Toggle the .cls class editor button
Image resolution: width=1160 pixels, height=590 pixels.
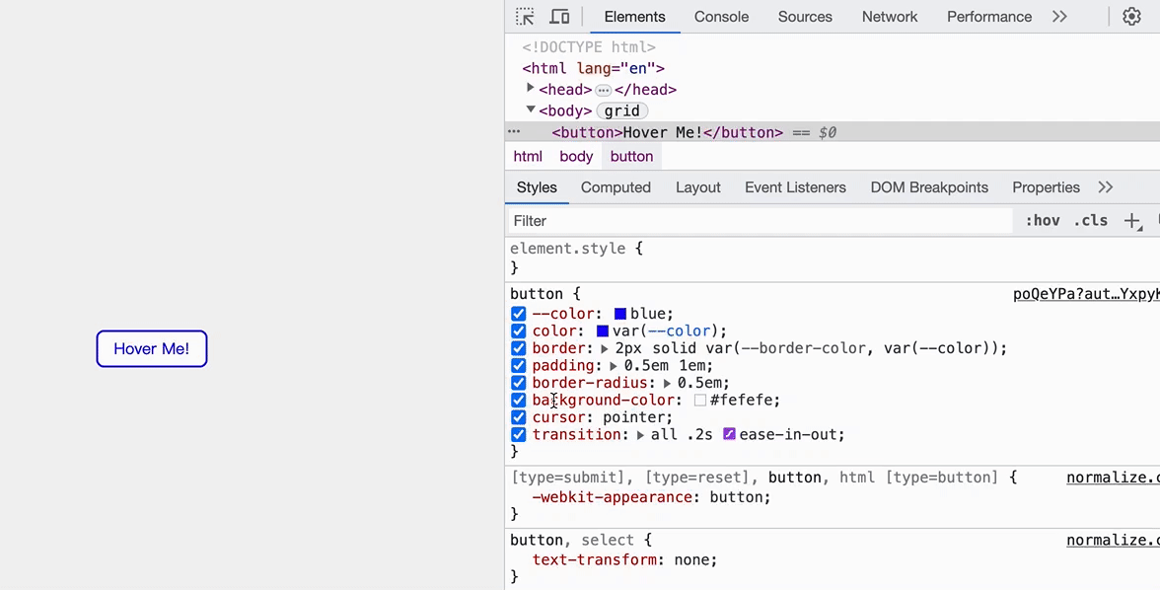1091,221
